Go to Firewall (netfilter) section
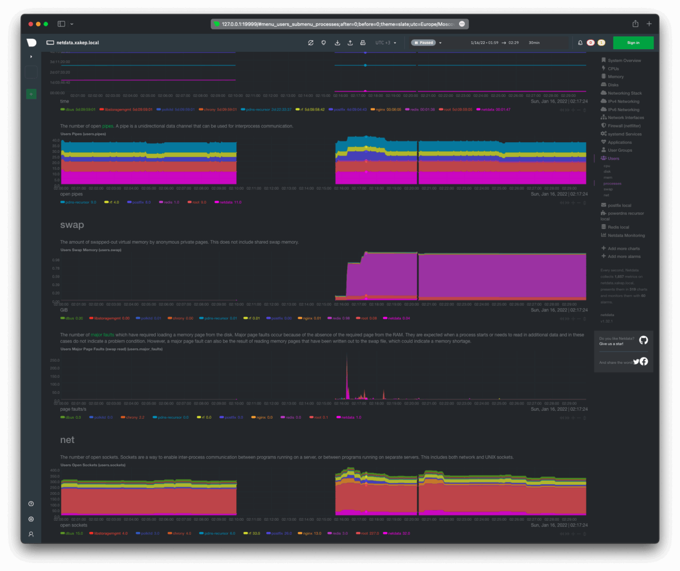 pos(621,126)
